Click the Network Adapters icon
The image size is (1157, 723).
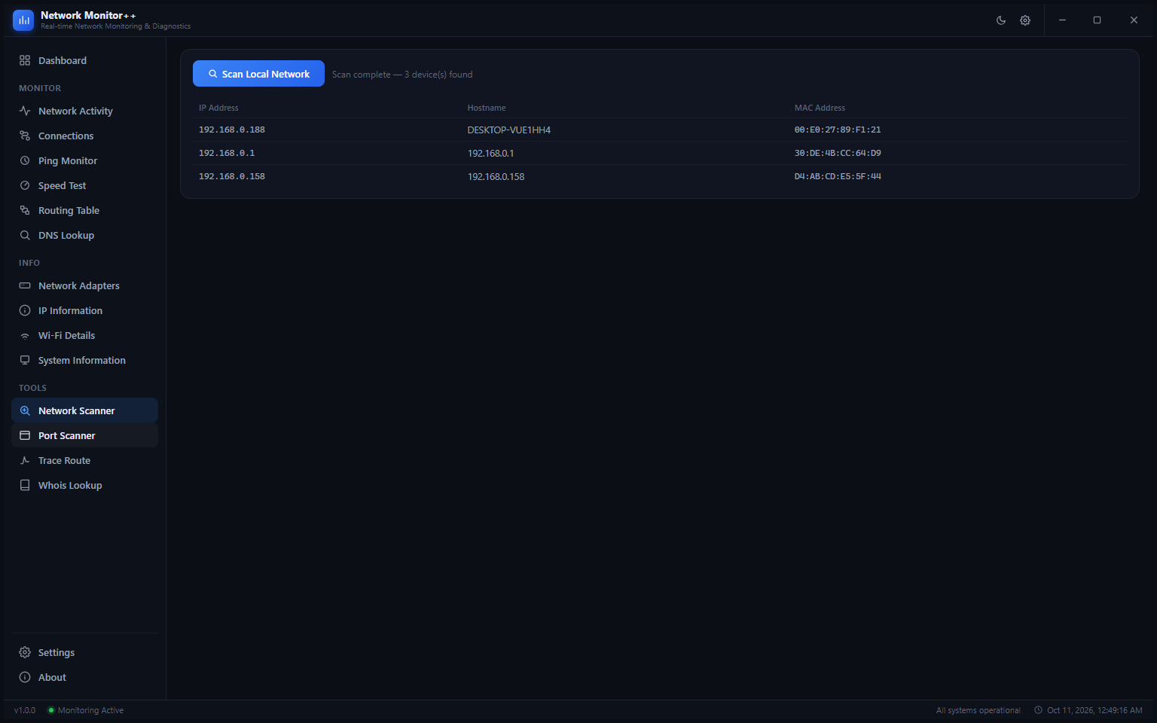pyautogui.click(x=25, y=285)
